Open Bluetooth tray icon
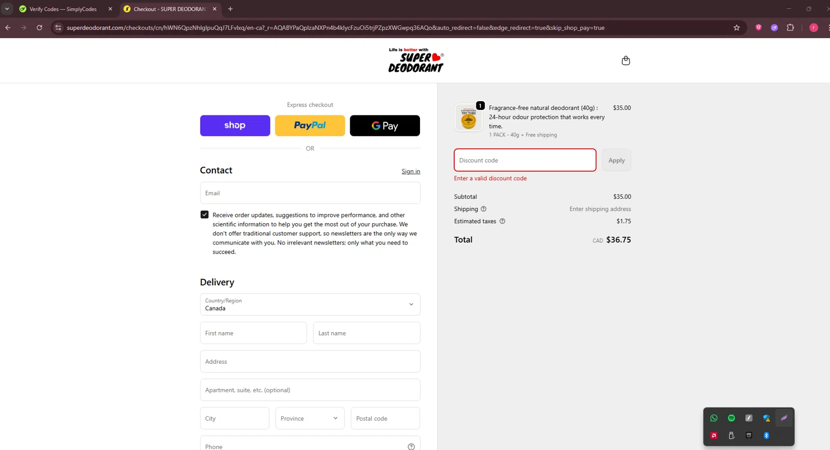The height and width of the screenshot is (450, 830). [x=766, y=436]
